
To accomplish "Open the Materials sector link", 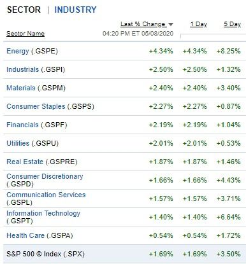I will coord(21,88).
